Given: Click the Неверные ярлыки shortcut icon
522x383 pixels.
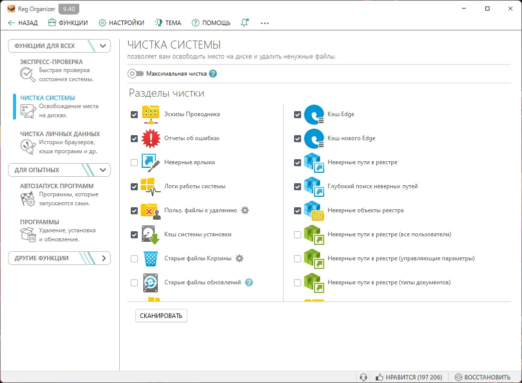Looking at the screenshot, I should point(151,162).
